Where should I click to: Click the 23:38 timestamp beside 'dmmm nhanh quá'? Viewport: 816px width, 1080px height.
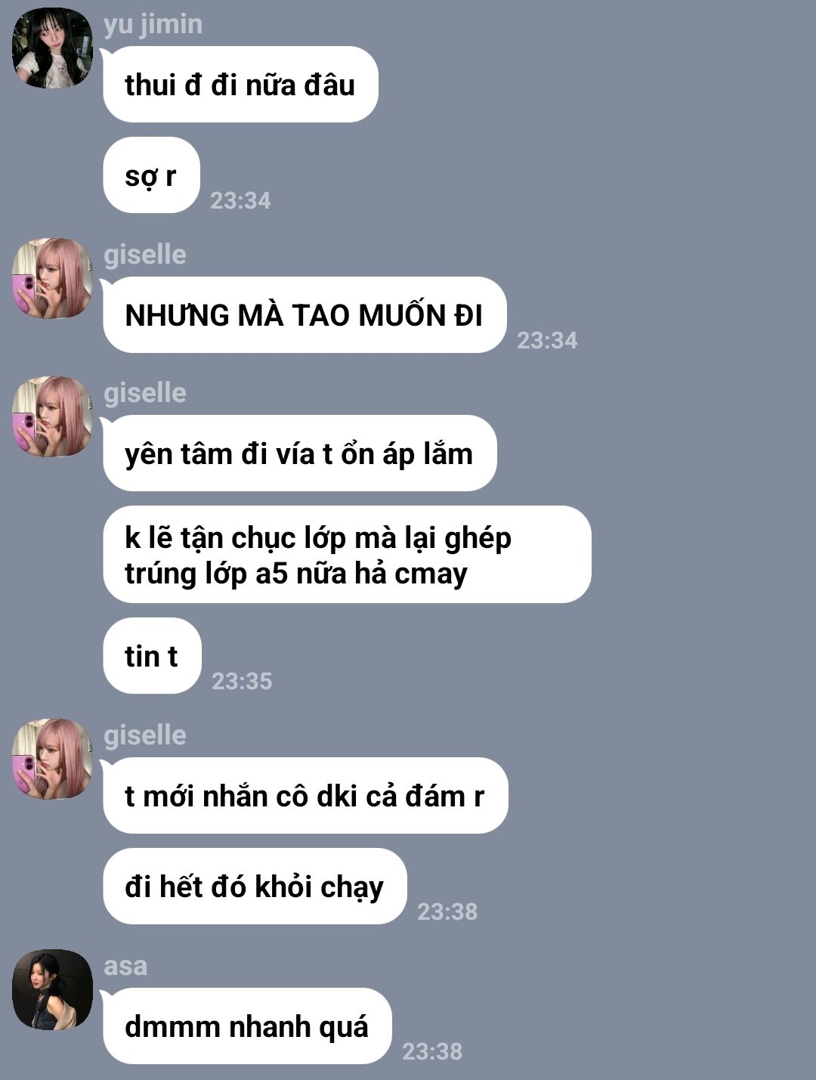pyautogui.click(x=432, y=1051)
